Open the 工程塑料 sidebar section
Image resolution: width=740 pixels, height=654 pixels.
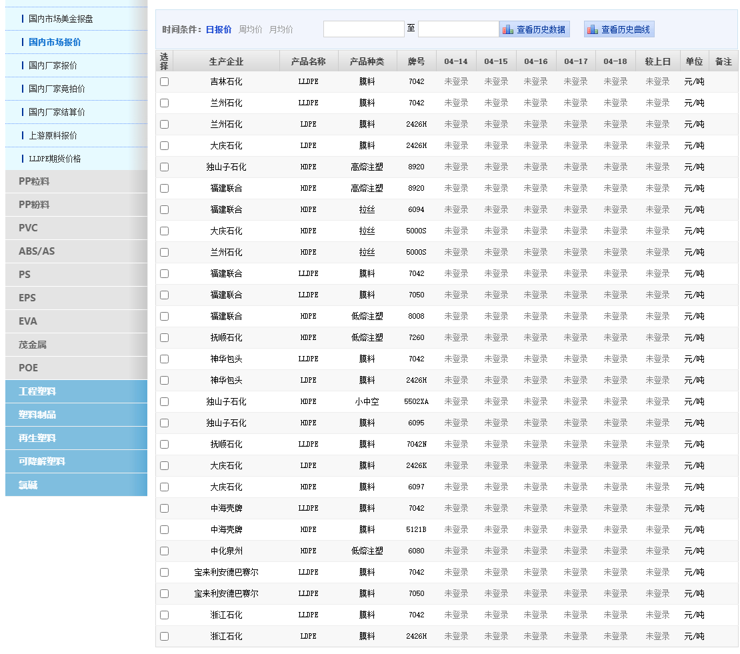coord(76,391)
